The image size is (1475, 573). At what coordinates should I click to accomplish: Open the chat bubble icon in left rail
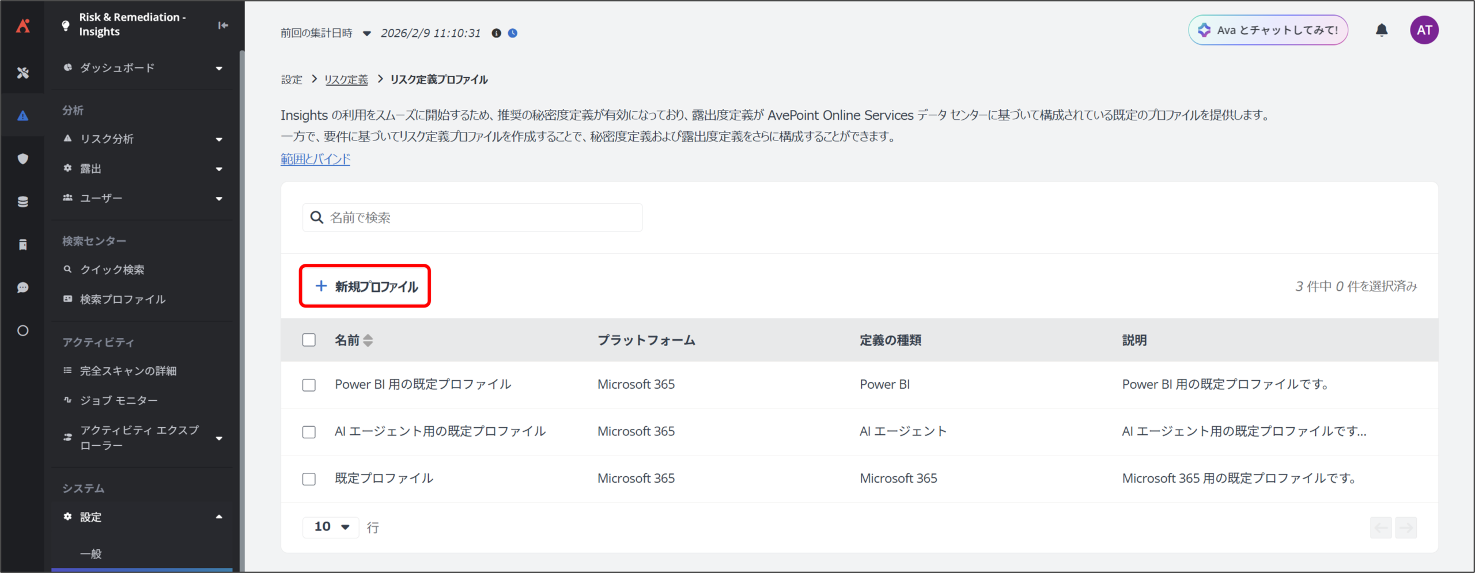(x=23, y=287)
